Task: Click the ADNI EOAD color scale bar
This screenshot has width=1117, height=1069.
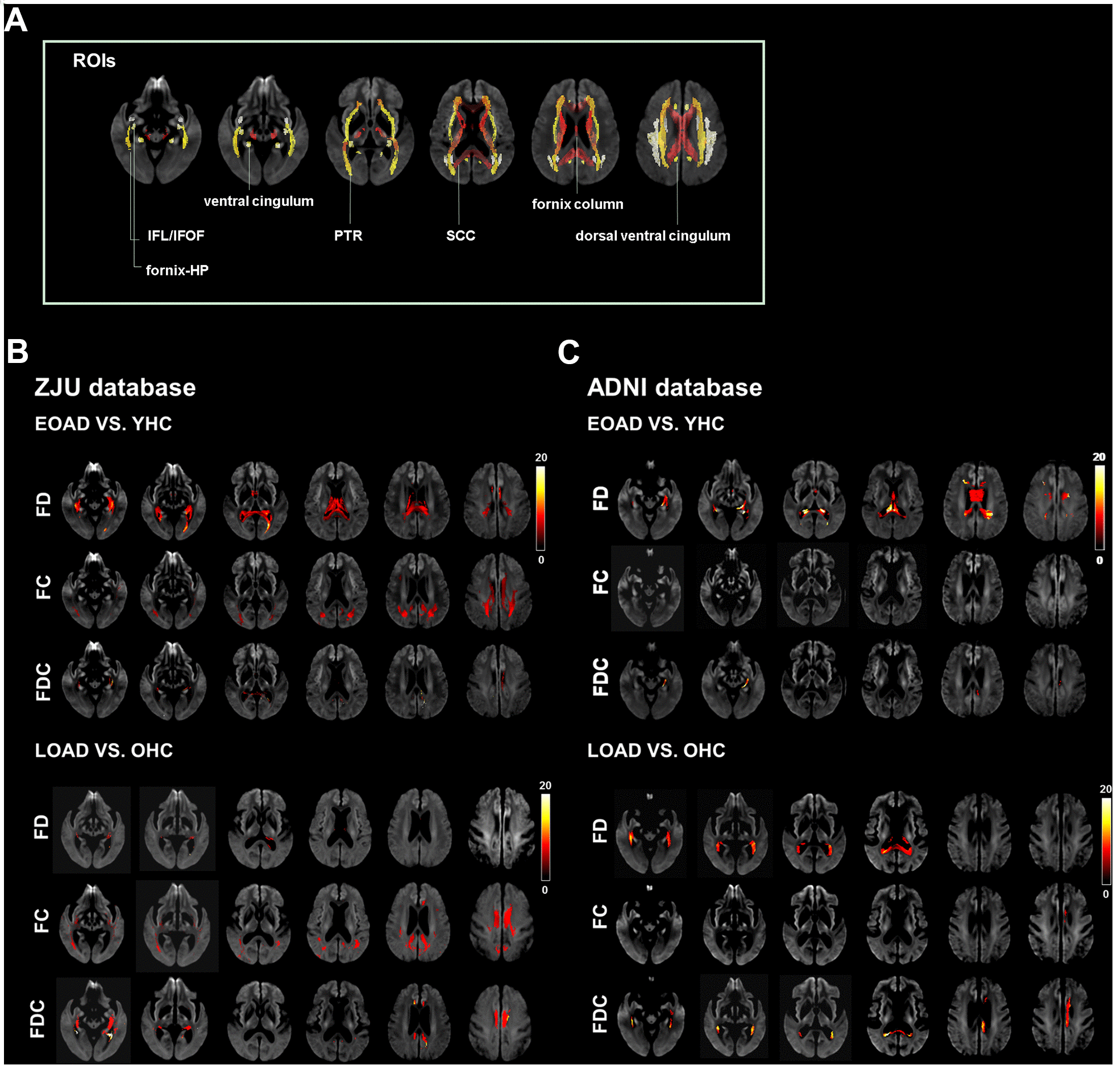Action: coord(1099,507)
